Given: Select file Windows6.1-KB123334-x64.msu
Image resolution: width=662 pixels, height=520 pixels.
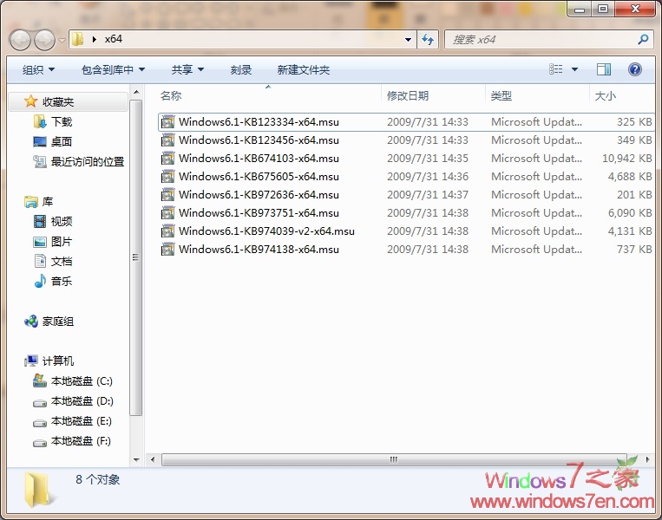Looking at the screenshot, I should click(x=259, y=122).
